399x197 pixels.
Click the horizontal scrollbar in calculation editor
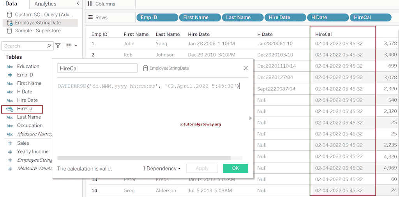click(x=144, y=158)
